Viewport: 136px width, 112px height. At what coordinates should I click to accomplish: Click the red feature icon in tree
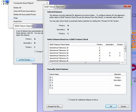[x=4, y=4]
